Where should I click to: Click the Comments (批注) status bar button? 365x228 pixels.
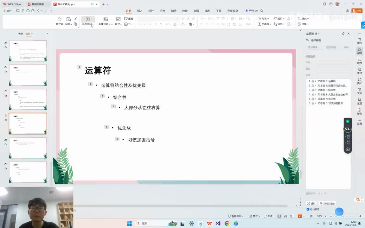[268, 216]
